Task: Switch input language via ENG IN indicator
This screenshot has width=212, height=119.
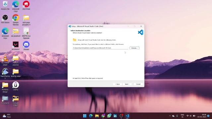Action: pyautogui.click(x=183, y=116)
